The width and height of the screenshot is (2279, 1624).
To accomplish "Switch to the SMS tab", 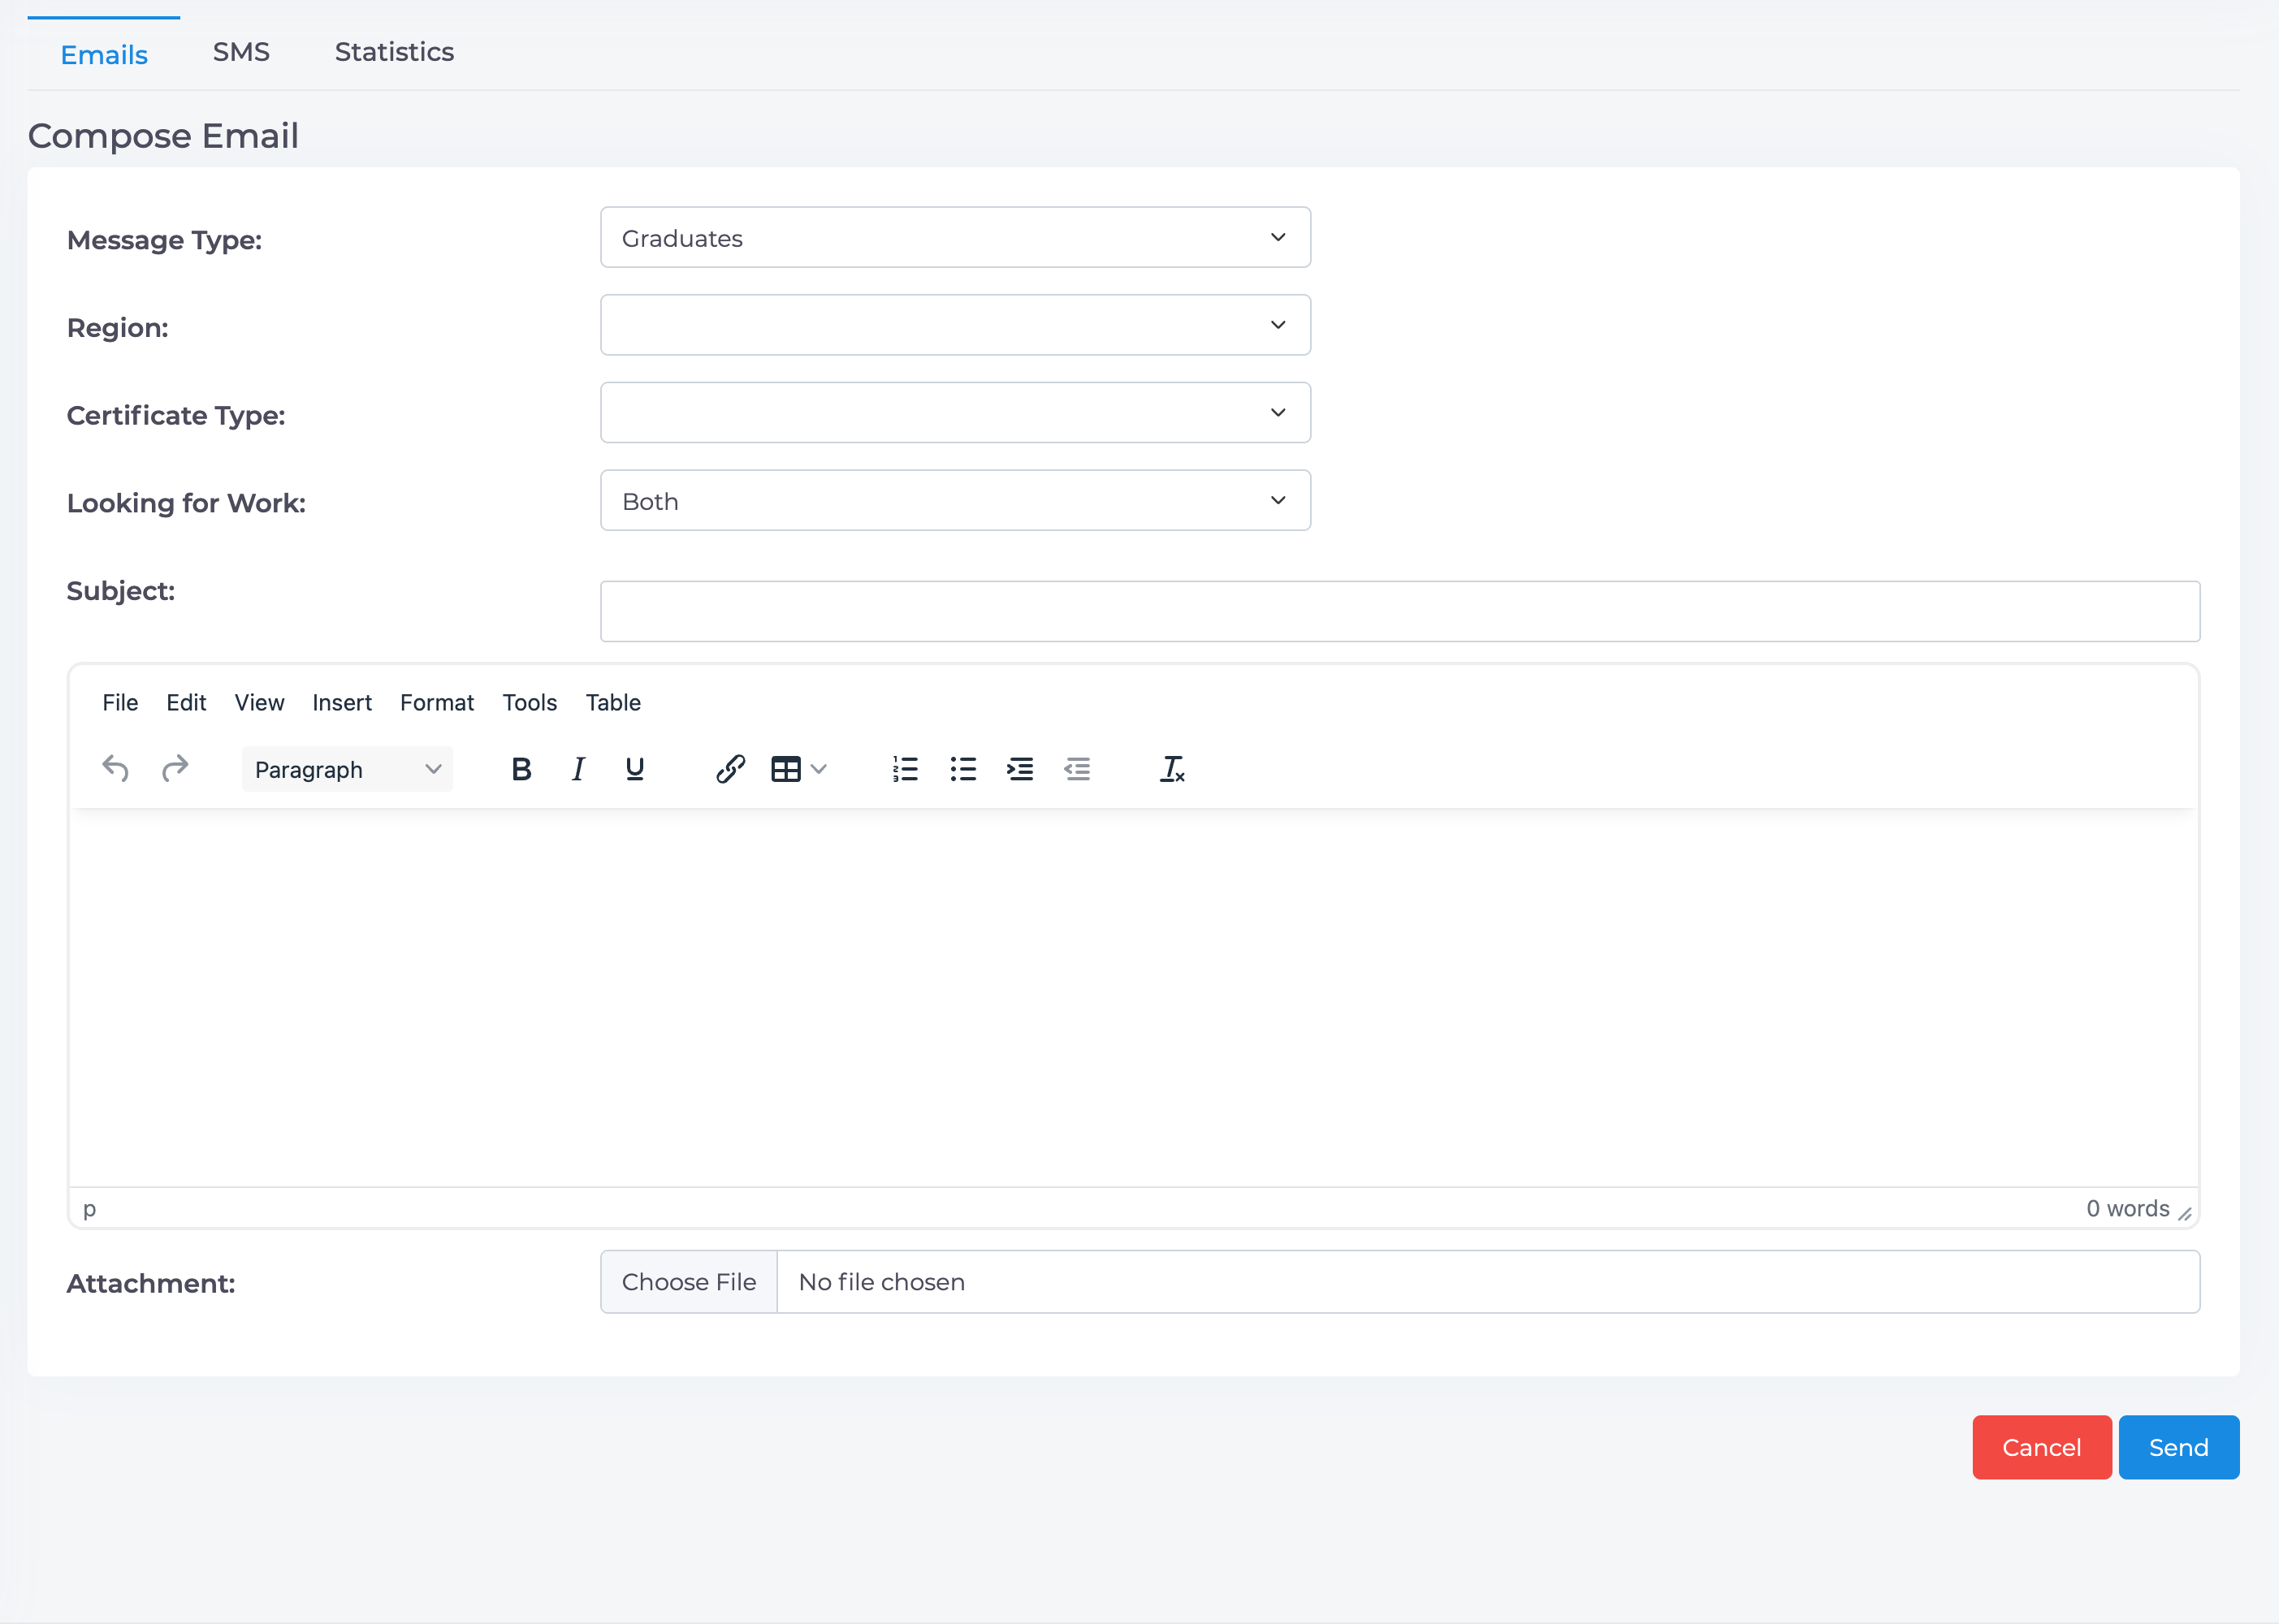I will 241,52.
